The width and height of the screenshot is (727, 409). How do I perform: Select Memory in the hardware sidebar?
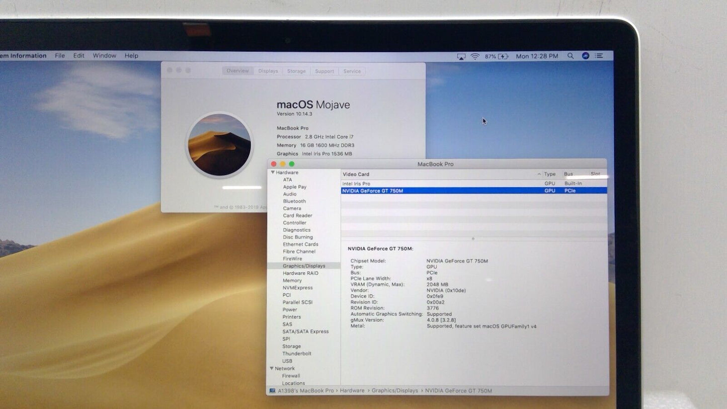(x=292, y=281)
